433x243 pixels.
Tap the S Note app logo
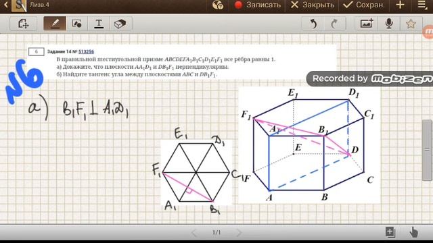19,5
